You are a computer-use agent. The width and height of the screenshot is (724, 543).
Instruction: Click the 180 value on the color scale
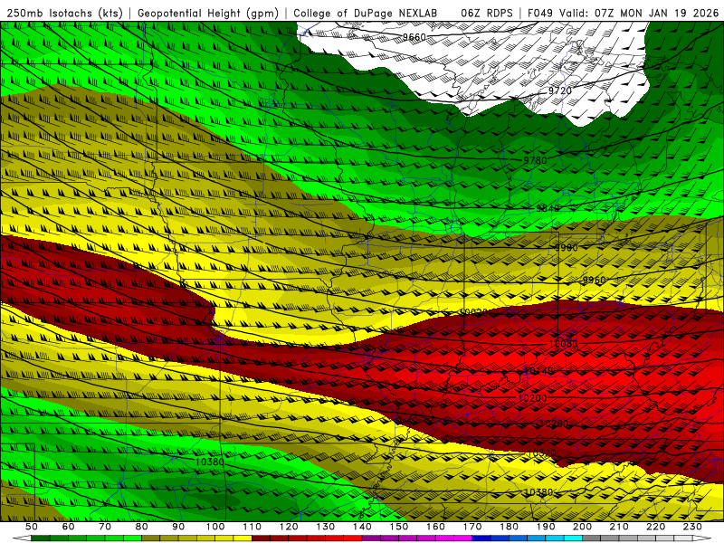(509, 527)
